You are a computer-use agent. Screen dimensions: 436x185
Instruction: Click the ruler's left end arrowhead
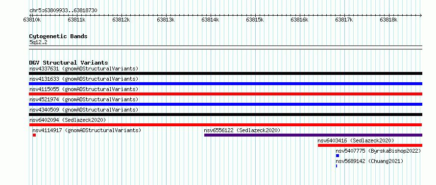(x=30, y=15)
